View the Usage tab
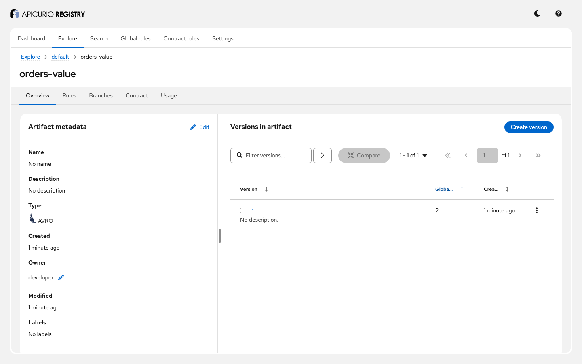Viewport: 582px width, 364px height. [169, 95]
